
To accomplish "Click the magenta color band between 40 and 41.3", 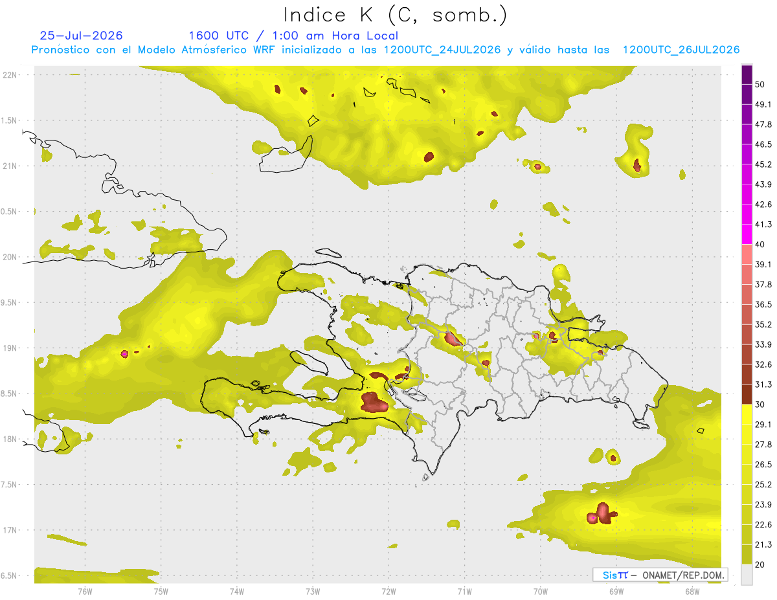I will click(747, 234).
